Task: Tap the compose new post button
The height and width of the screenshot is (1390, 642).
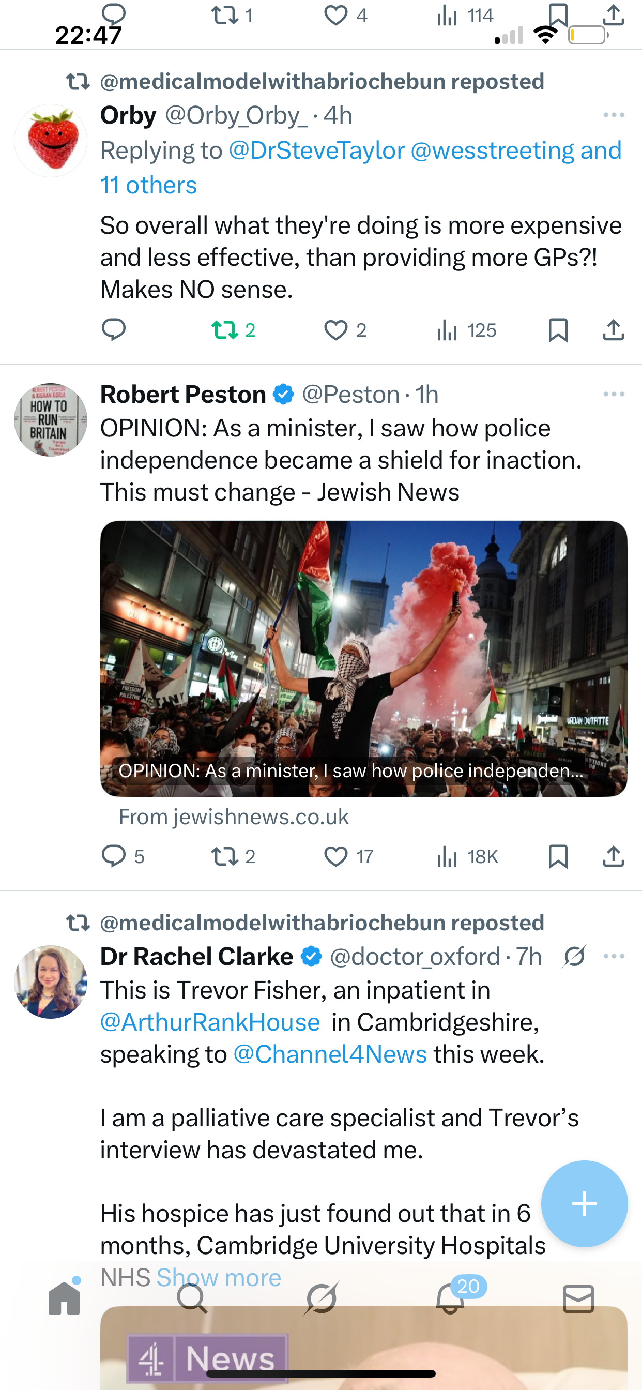Action: tap(584, 1203)
